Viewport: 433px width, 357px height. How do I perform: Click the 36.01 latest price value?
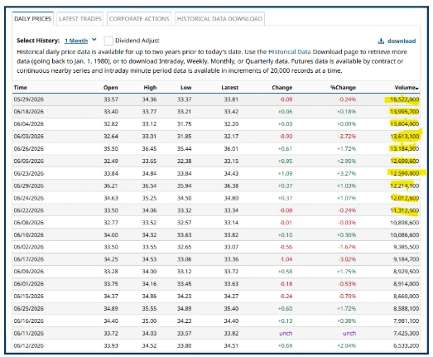point(231,148)
